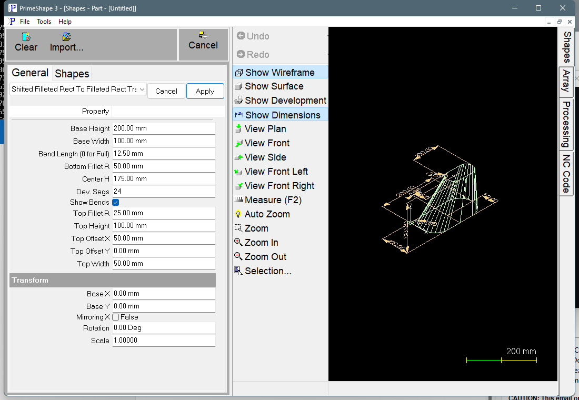579x400 pixels.
Task: Toggle Show Dimensions
Action: point(280,115)
